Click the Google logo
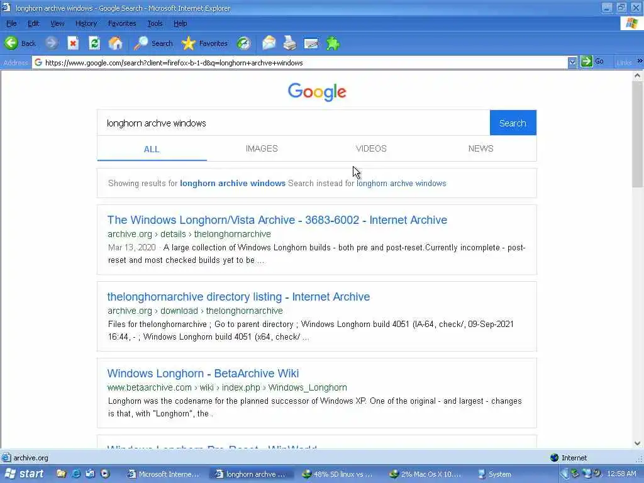 coord(317,92)
